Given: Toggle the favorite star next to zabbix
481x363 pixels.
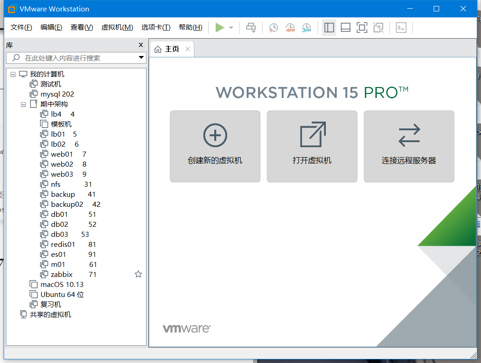Looking at the screenshot, I should coord(138,274).
